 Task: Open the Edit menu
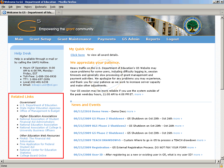click(x=10, y=7)
